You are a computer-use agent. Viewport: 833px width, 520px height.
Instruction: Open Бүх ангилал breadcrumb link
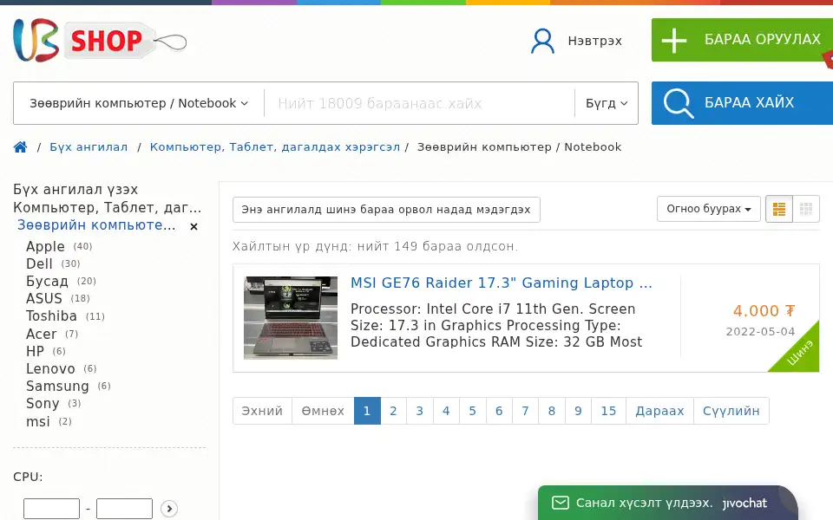coord(89,147)
